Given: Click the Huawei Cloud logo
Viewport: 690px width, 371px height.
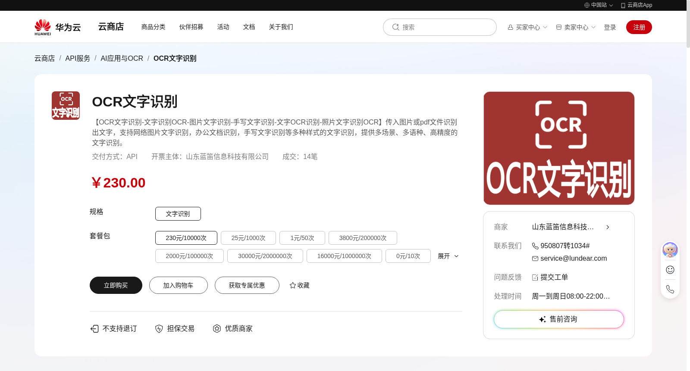Looking at the screenshot, I should pyautogui.click(x=58, y=27).
